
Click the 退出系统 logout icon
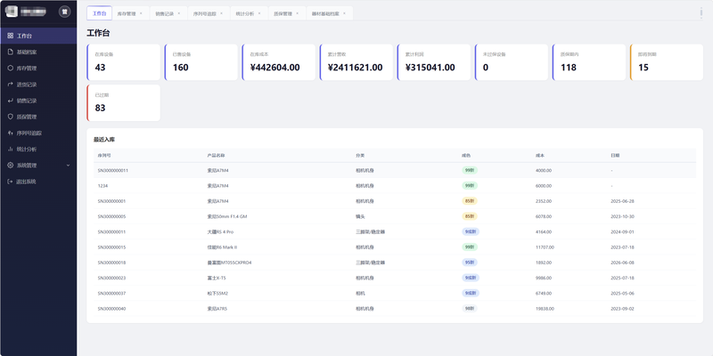coord(11,182)
